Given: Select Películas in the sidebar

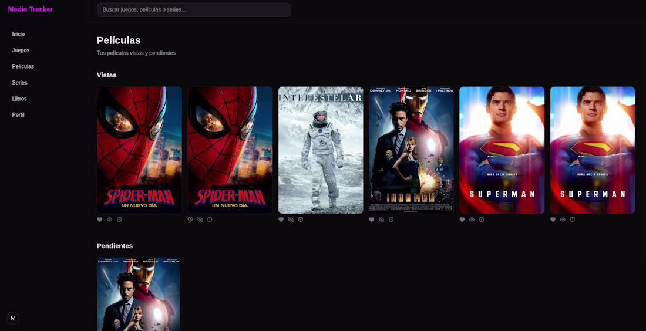Looking at the screenshot, I should click(23, 66).
